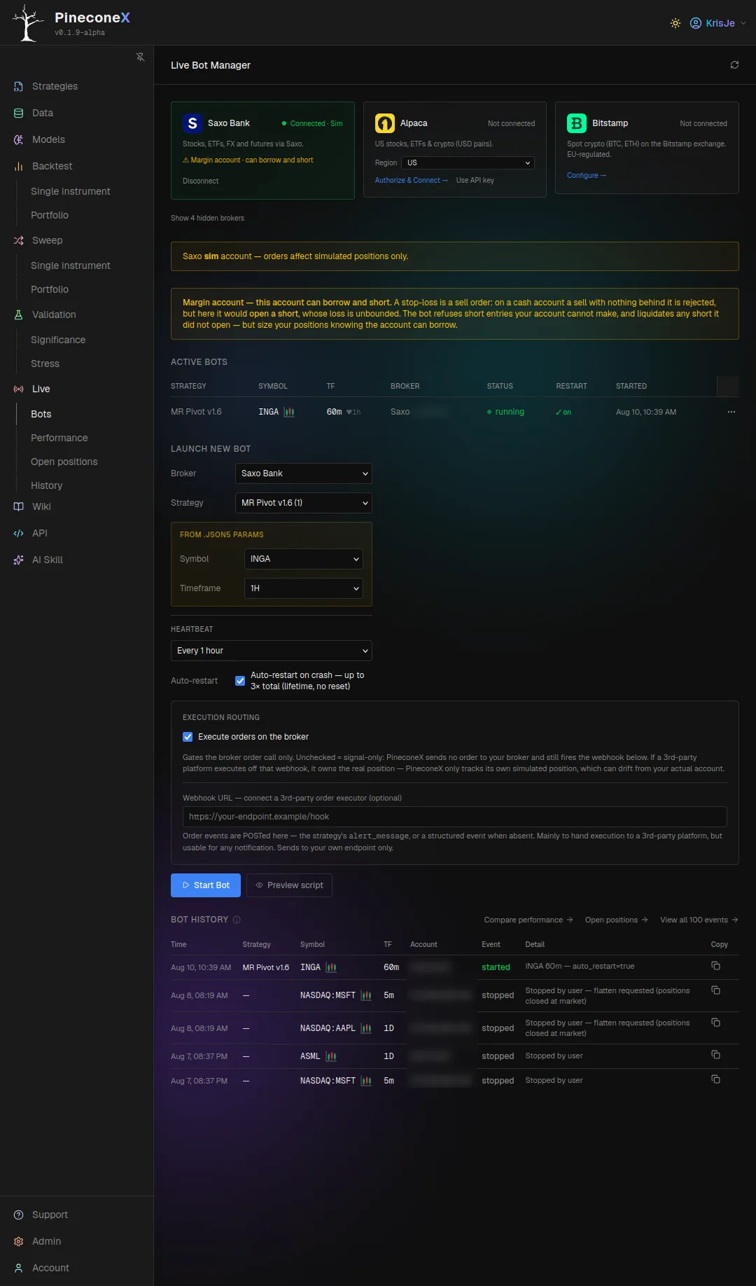756x1286 pixels.
Task: Copy the ASML stopped event
Action: coord(715,1055)
